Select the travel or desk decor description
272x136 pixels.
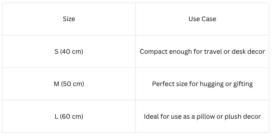pyautogui.click(x=202, y=52)
